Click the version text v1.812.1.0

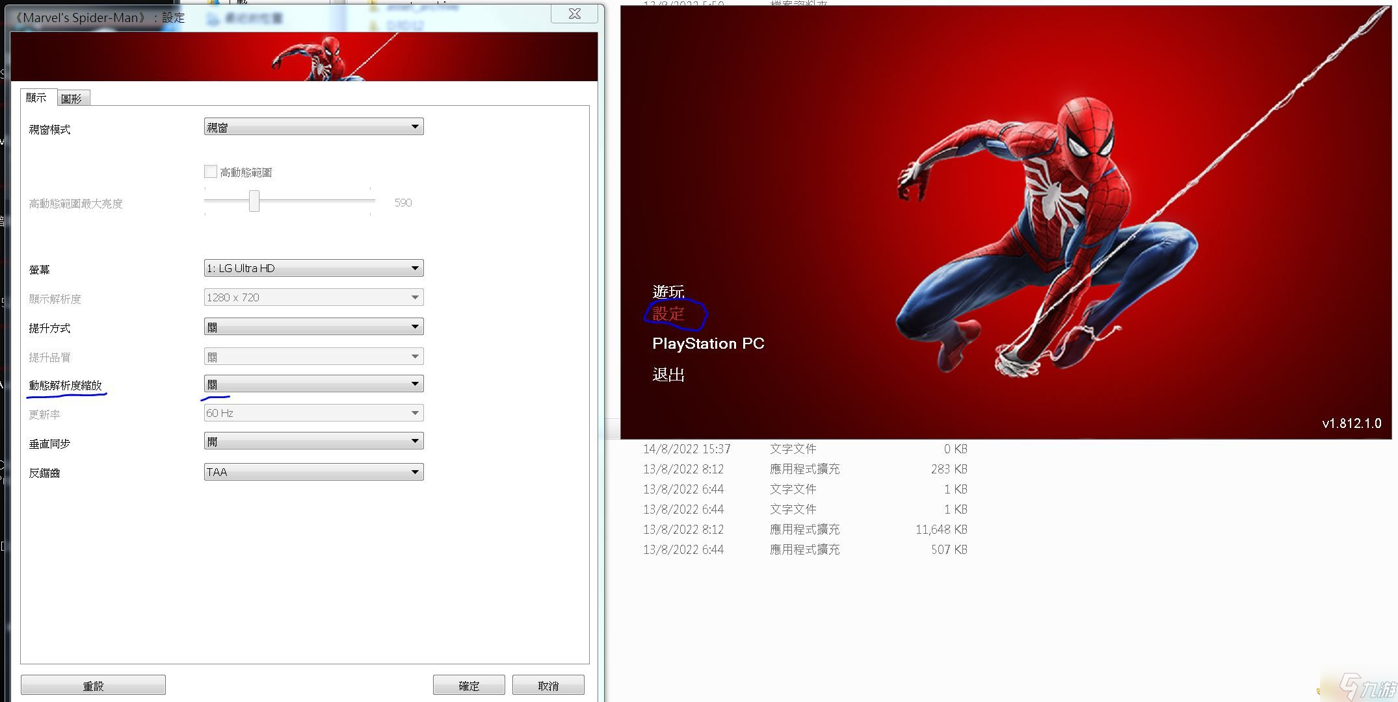(x=1352, y=423)
